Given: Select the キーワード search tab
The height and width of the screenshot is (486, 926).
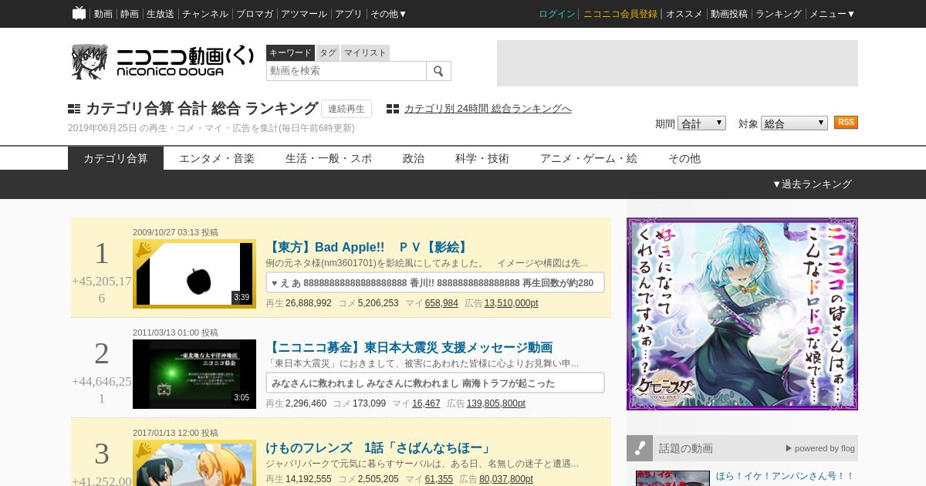Looking at the screenshot, I should coord(290,52).
